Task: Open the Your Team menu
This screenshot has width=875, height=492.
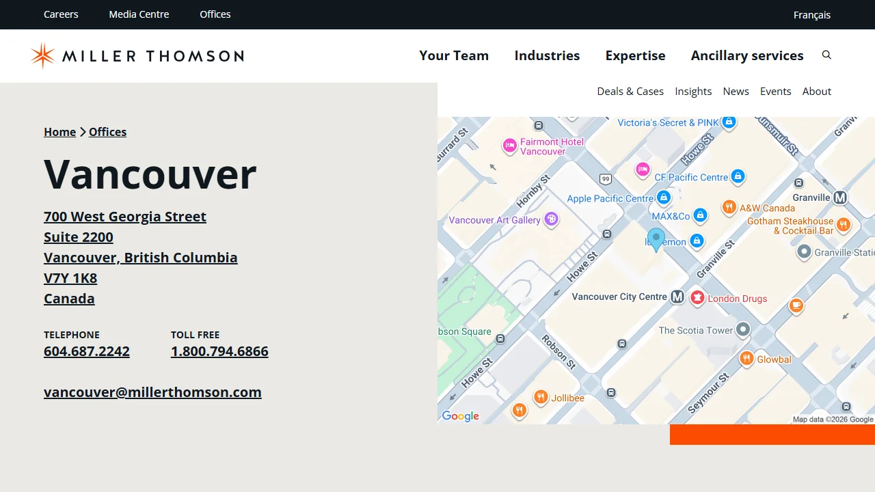Action: (x=454, y=56)
